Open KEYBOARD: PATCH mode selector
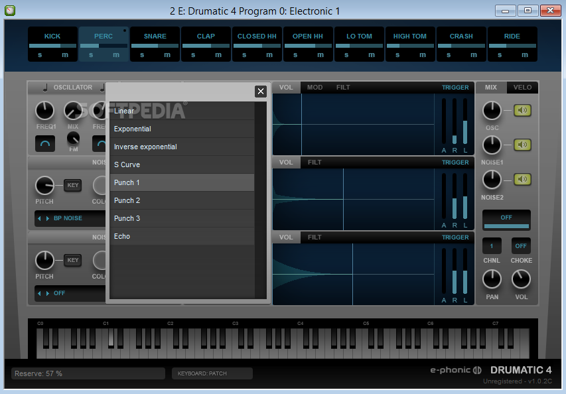 point(212,373)
